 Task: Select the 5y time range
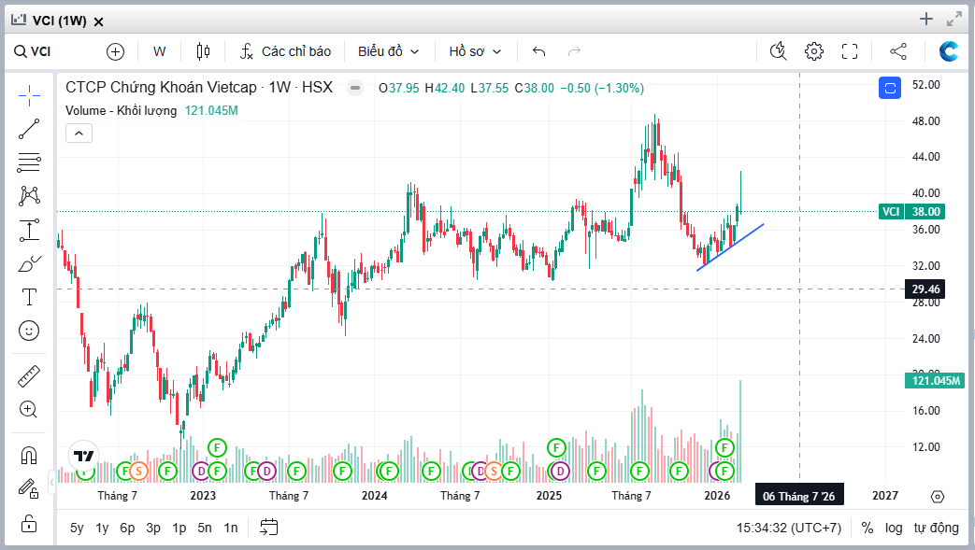pos(77,528)
